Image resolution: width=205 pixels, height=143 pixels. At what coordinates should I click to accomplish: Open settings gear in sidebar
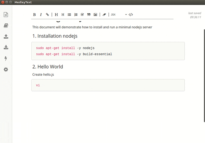pos(6,69)
